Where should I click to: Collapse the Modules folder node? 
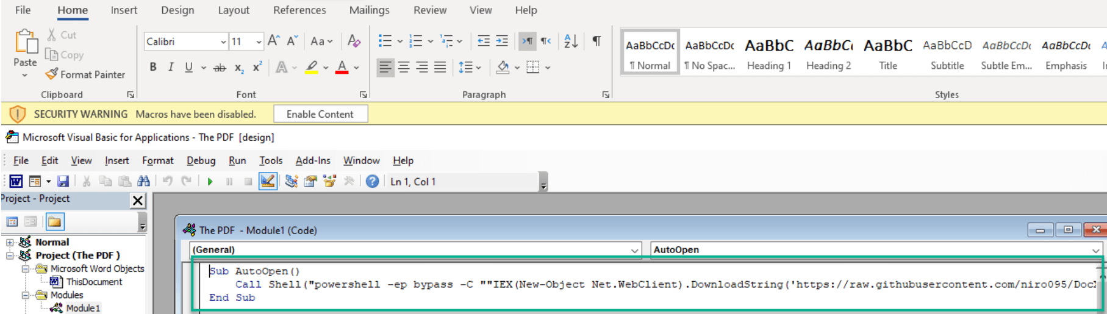(x=25, y=295)
